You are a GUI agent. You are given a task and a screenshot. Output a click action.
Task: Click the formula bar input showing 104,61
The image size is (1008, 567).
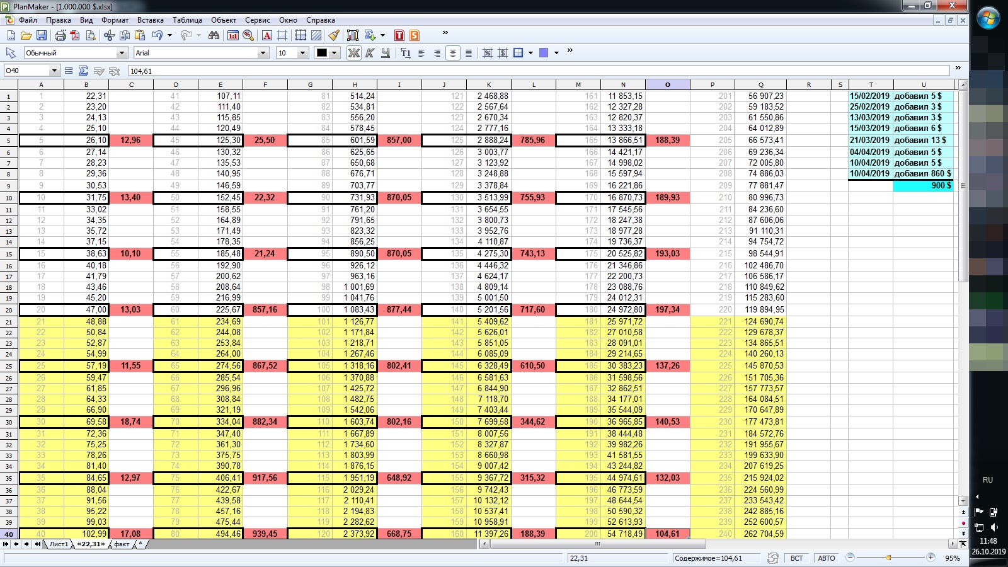(x=535, y=71)
